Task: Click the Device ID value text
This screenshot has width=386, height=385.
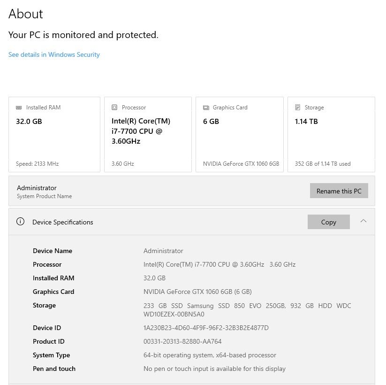Action: (206, 328)
